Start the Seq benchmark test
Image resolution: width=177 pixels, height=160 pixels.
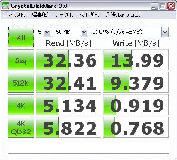(x=21, y=60)
